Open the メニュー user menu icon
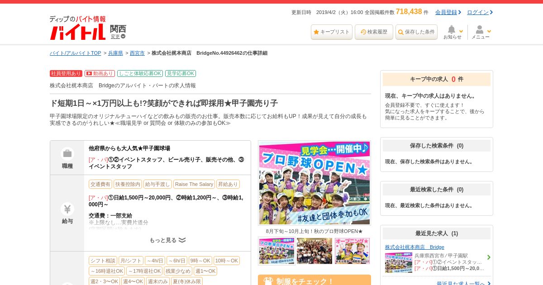The width and height of the screenshot is (543, 285). [x=481, y=32]
